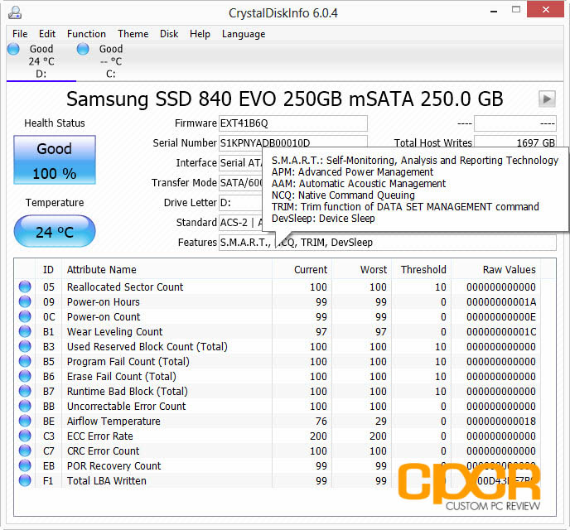The width and height of the screenshot is (570, 530).
Task: Click the Good 100 % health status button
Action: (x=55, y=160)
